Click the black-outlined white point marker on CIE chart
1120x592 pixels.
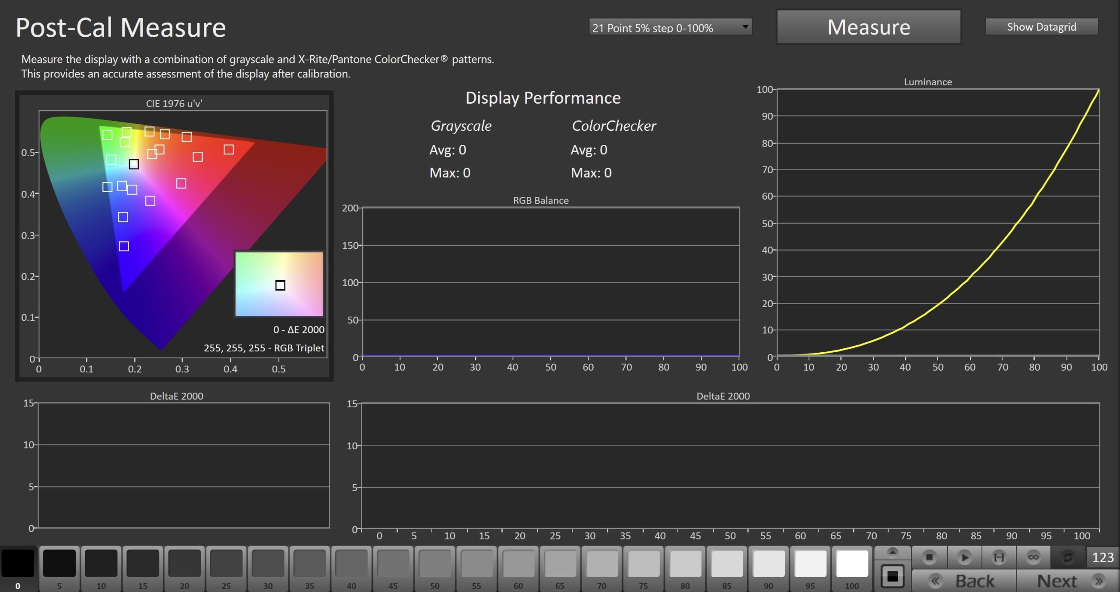click(134, 164)
